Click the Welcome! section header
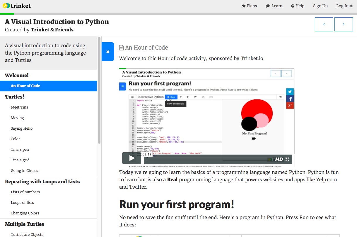Screen dimensions: 357x237 tap(17, 75)
